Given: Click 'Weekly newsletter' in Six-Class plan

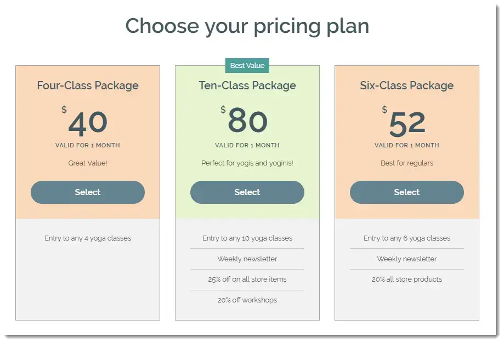Looking at the screenshot, I should tap(407, 259).
